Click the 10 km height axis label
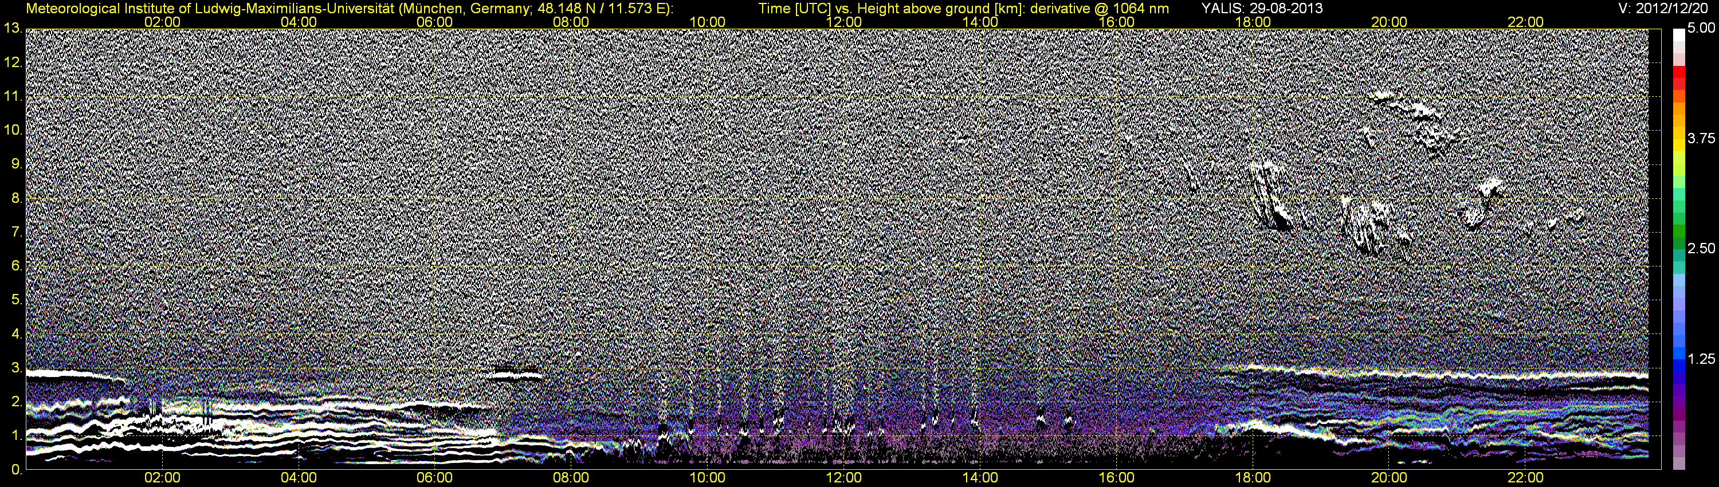Screen dimensions: 1719x487 [12, 131]
